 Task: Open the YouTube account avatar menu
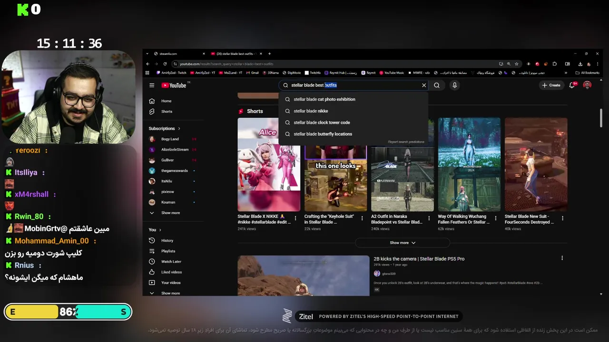pos(587,85)
